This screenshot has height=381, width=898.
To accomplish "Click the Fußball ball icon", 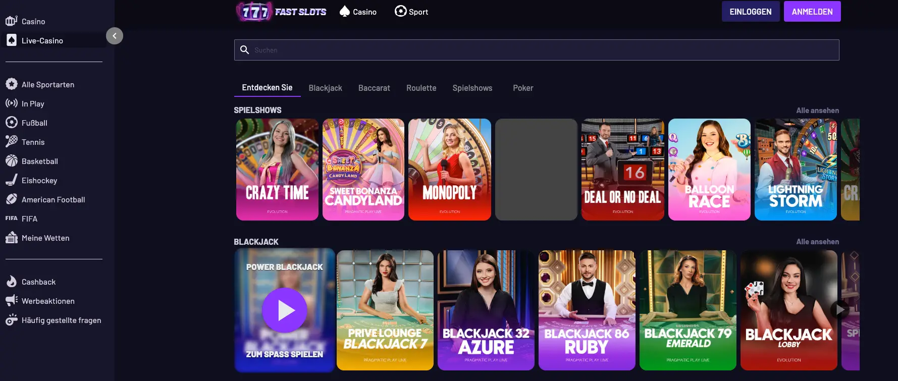I will point(12,123).
